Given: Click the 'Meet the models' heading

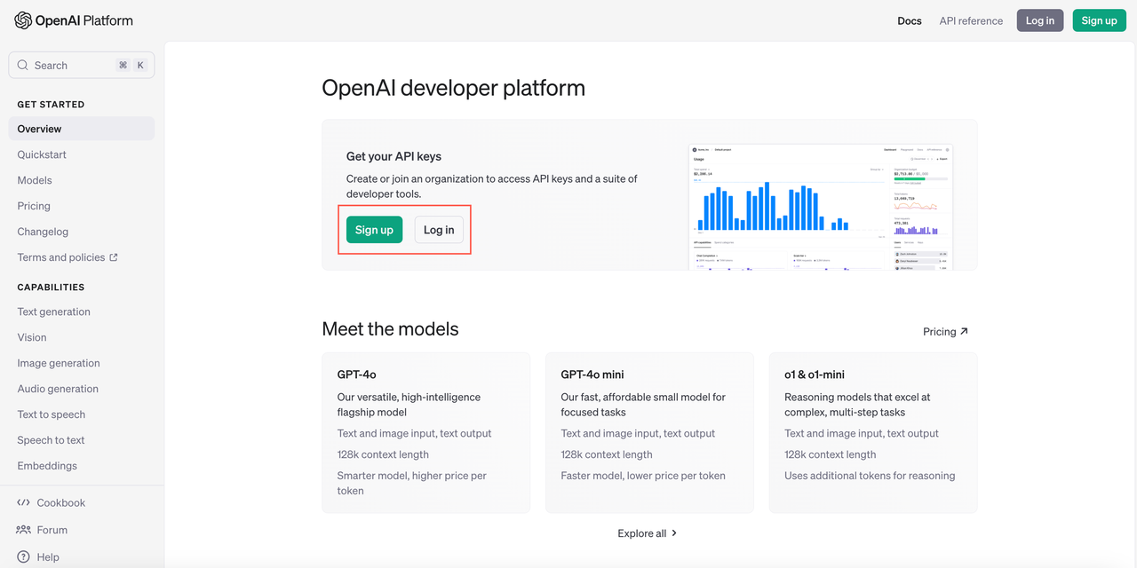Looking at the screenshot, I should pyautogui.click(x=390, y=329).
